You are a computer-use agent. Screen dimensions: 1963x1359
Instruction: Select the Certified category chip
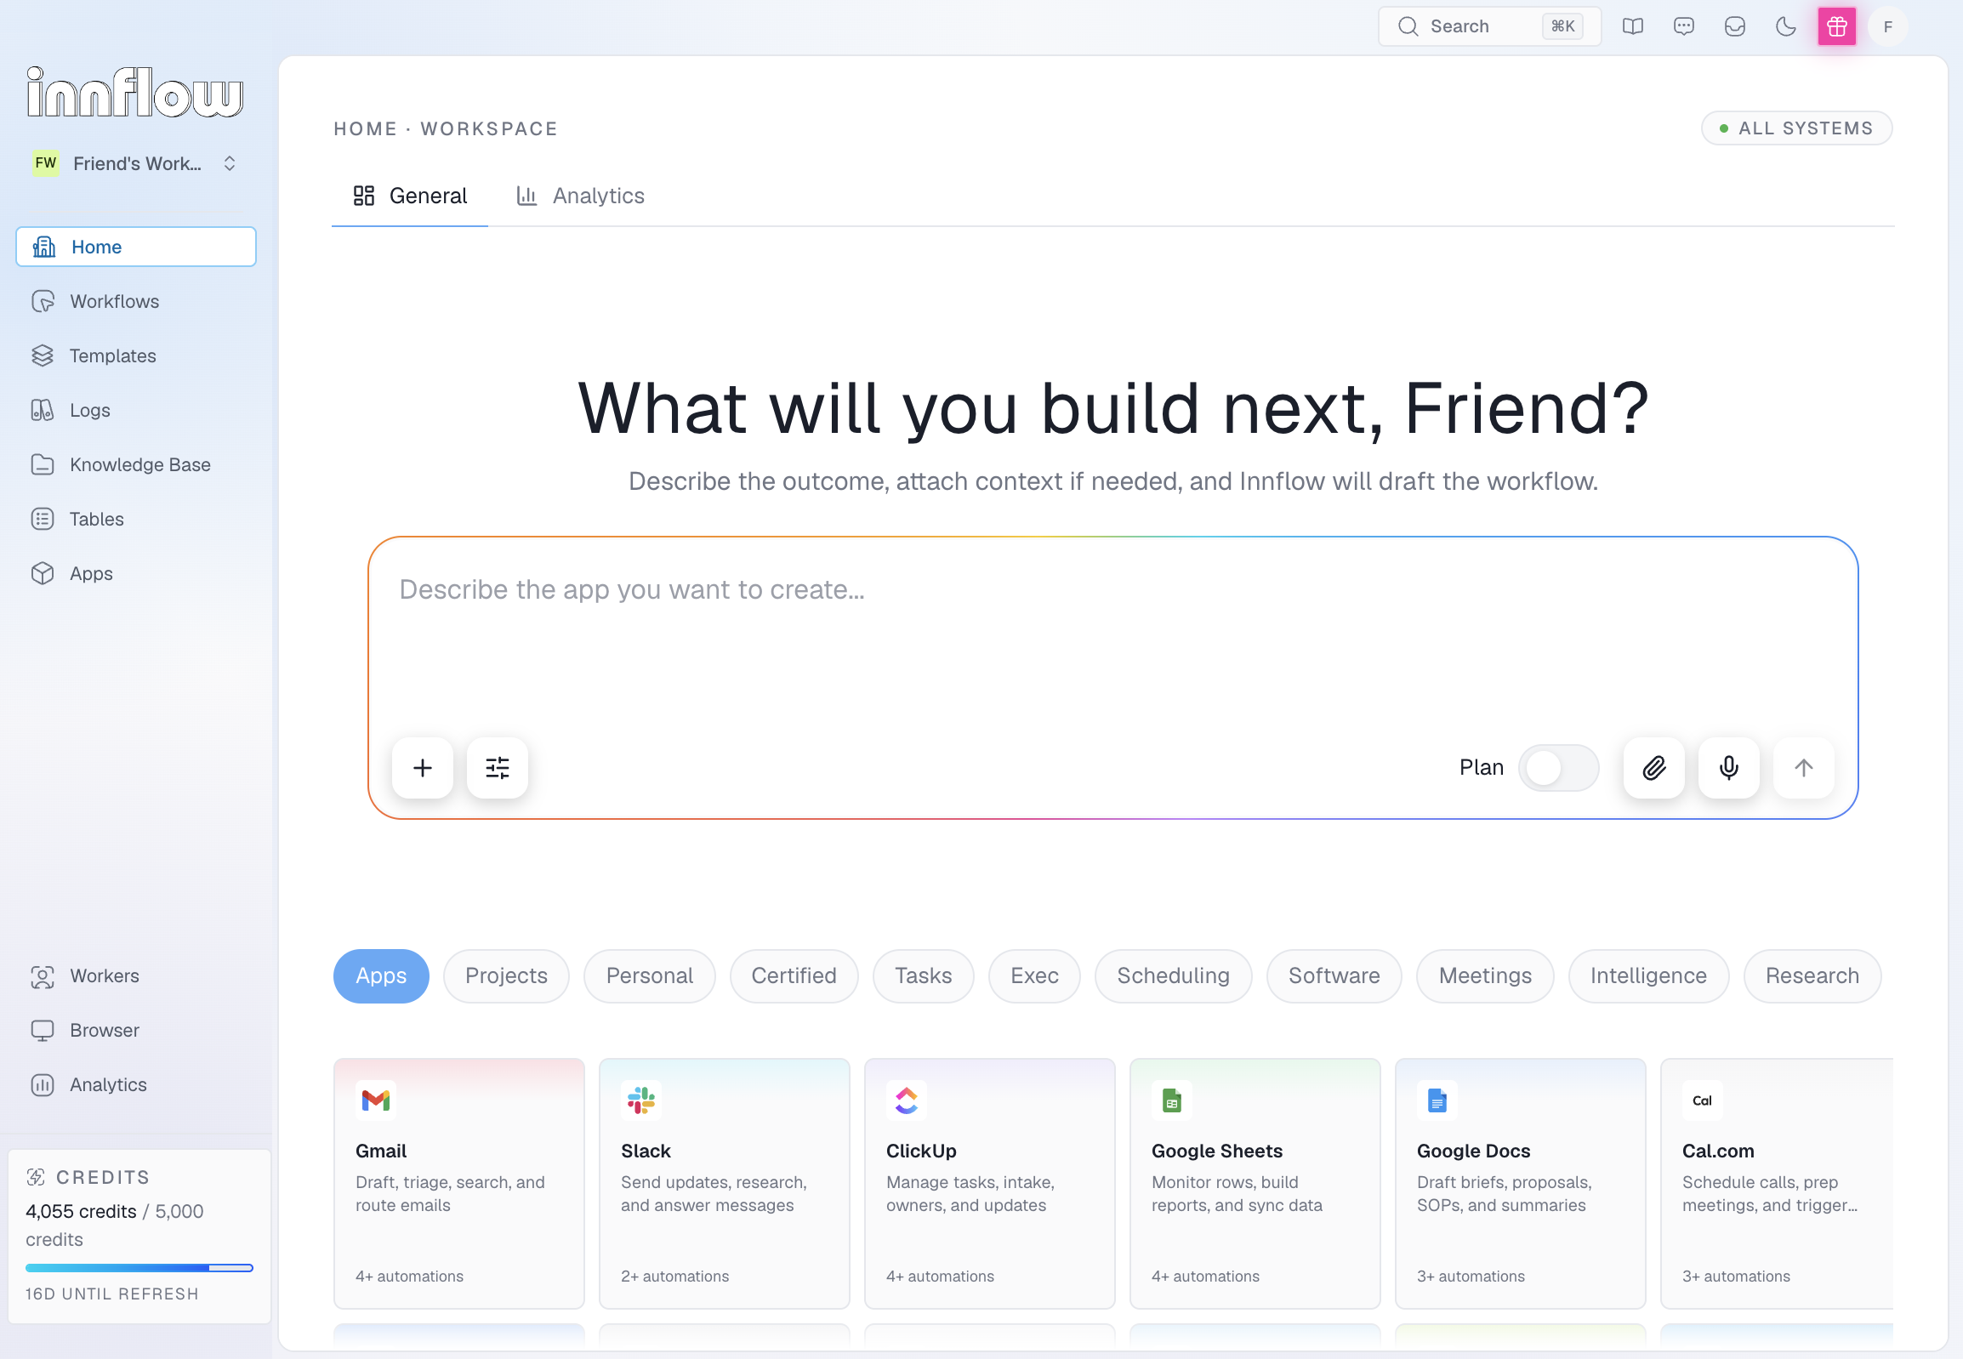[794, 975]
